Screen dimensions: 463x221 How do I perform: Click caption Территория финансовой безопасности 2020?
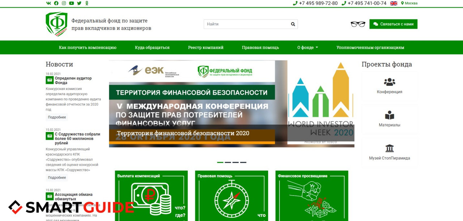coord(183,133)
